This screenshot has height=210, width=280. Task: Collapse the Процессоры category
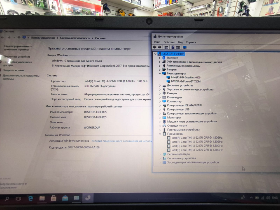(160, 134)
